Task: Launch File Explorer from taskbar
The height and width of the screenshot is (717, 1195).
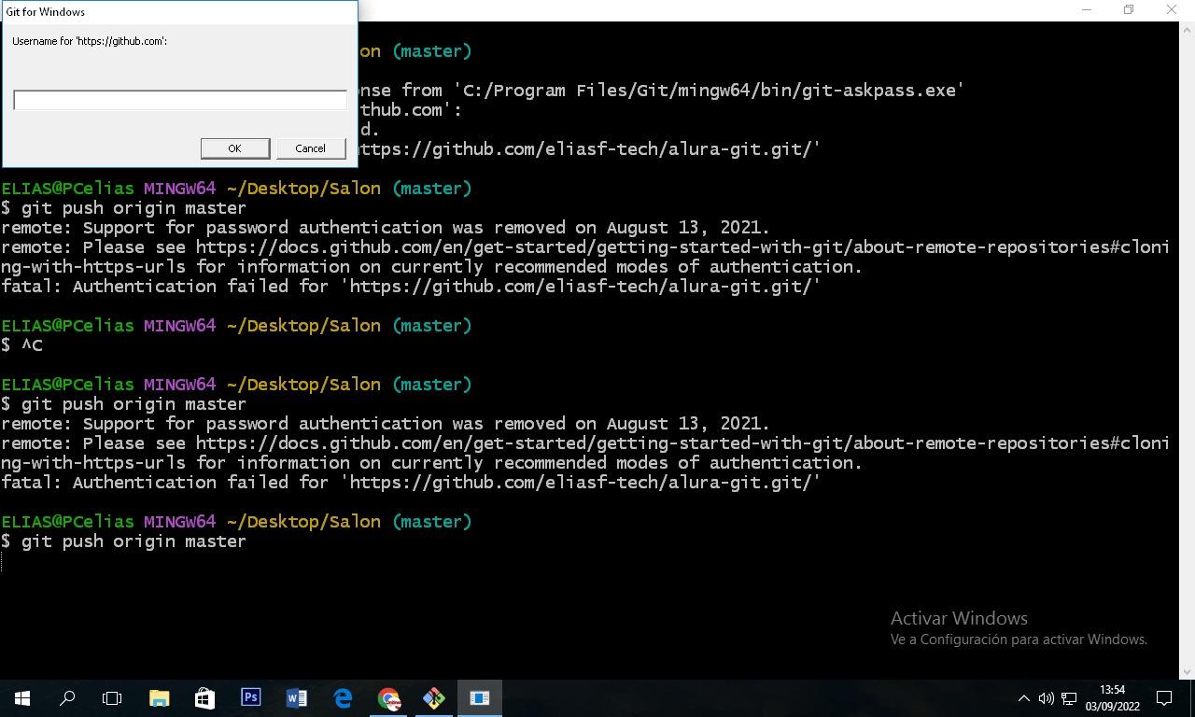Action: pyautogui.click(x=159, y=698)
